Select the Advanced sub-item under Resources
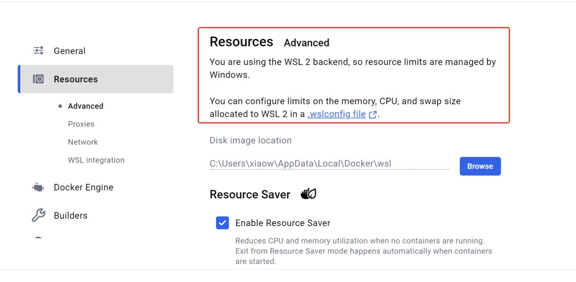576x282 pixels. [85, 106]
